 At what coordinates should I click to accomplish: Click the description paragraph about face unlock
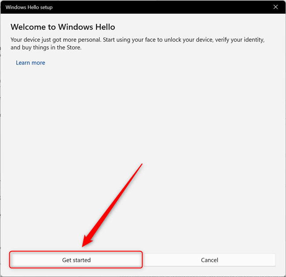coord(137,43)
